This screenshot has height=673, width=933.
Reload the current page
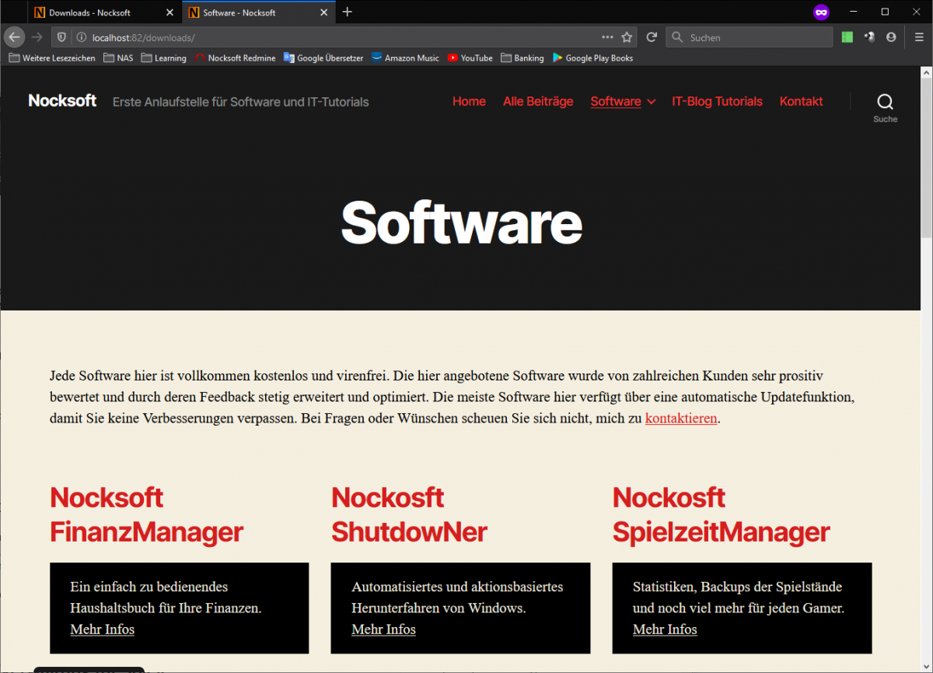click(x=652, y=37)
